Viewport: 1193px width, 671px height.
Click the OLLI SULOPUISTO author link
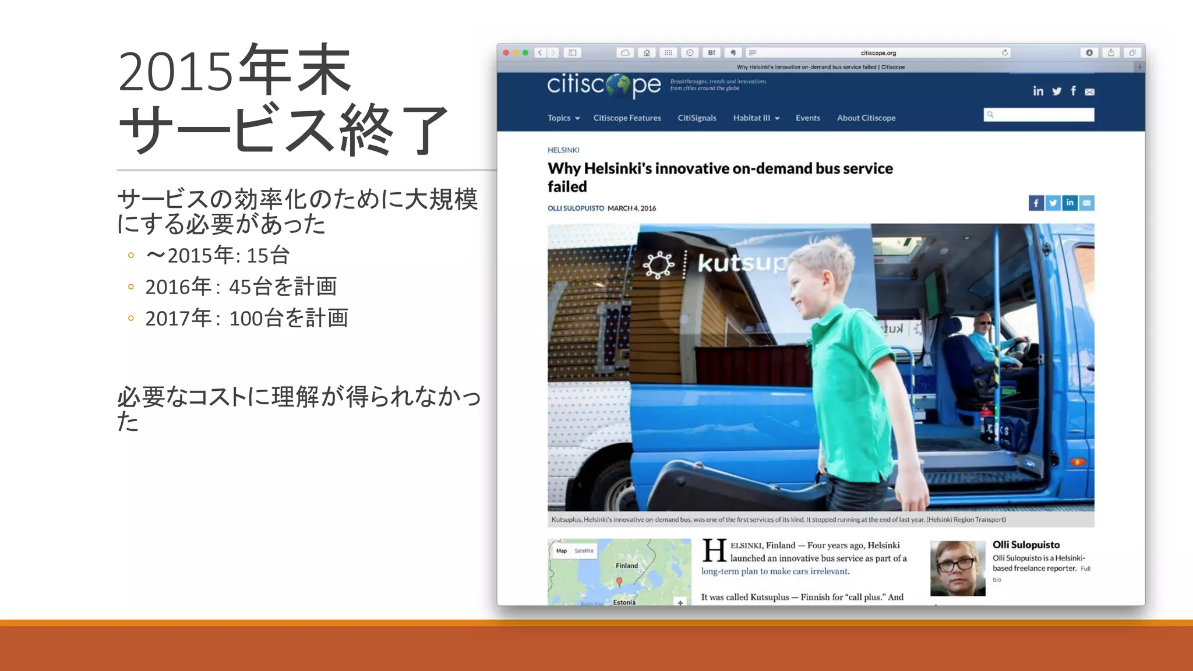tap(576, 208)
